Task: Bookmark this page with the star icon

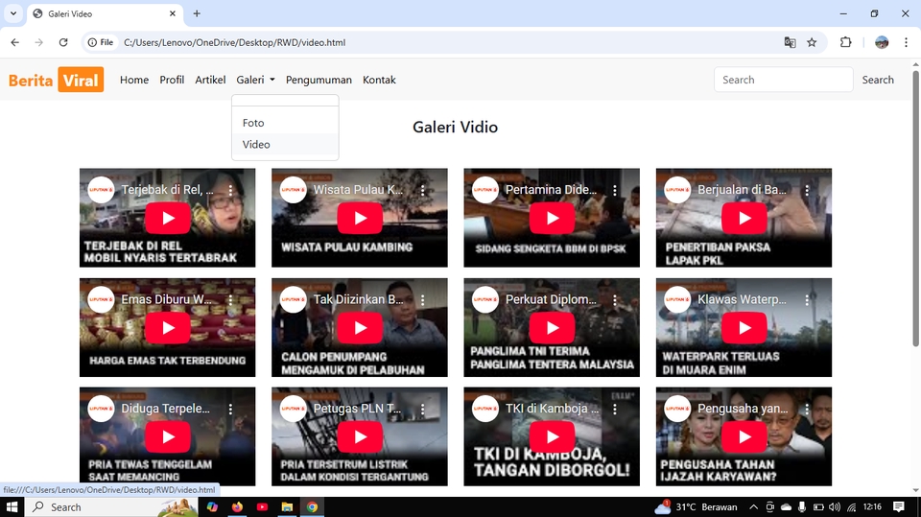Action: (812, 42)
